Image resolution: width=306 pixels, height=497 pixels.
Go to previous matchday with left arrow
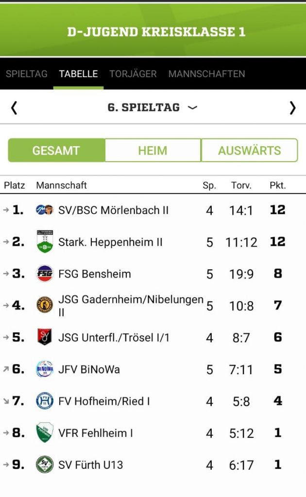[14, 107]
